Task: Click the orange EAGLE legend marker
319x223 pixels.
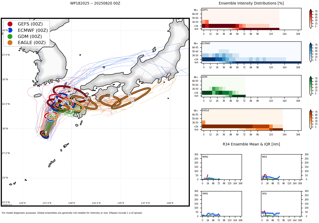Action: (10, 42)
